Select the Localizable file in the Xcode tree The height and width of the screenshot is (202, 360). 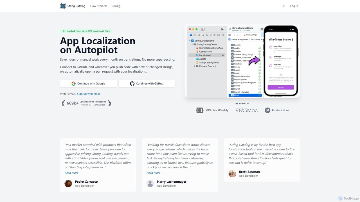click(x=206, y=55)
